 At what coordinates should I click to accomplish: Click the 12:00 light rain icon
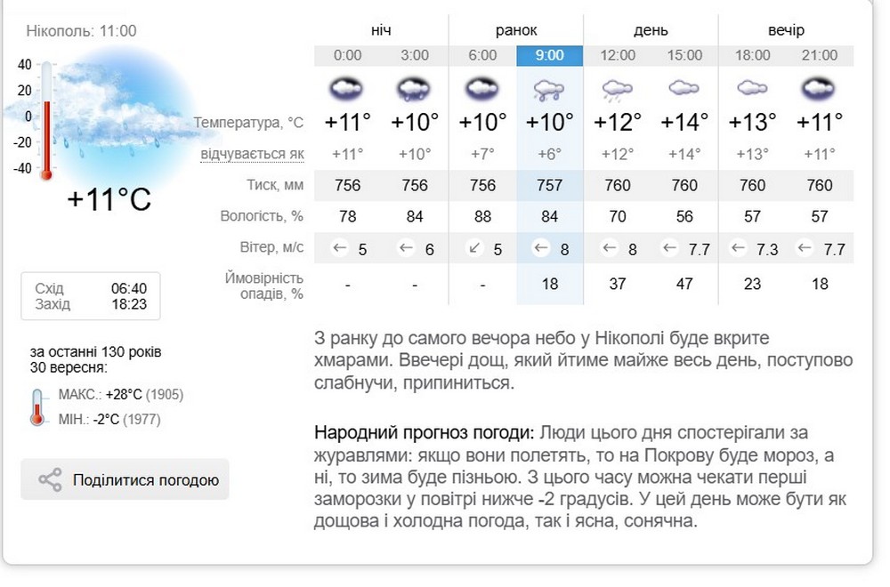618,88
